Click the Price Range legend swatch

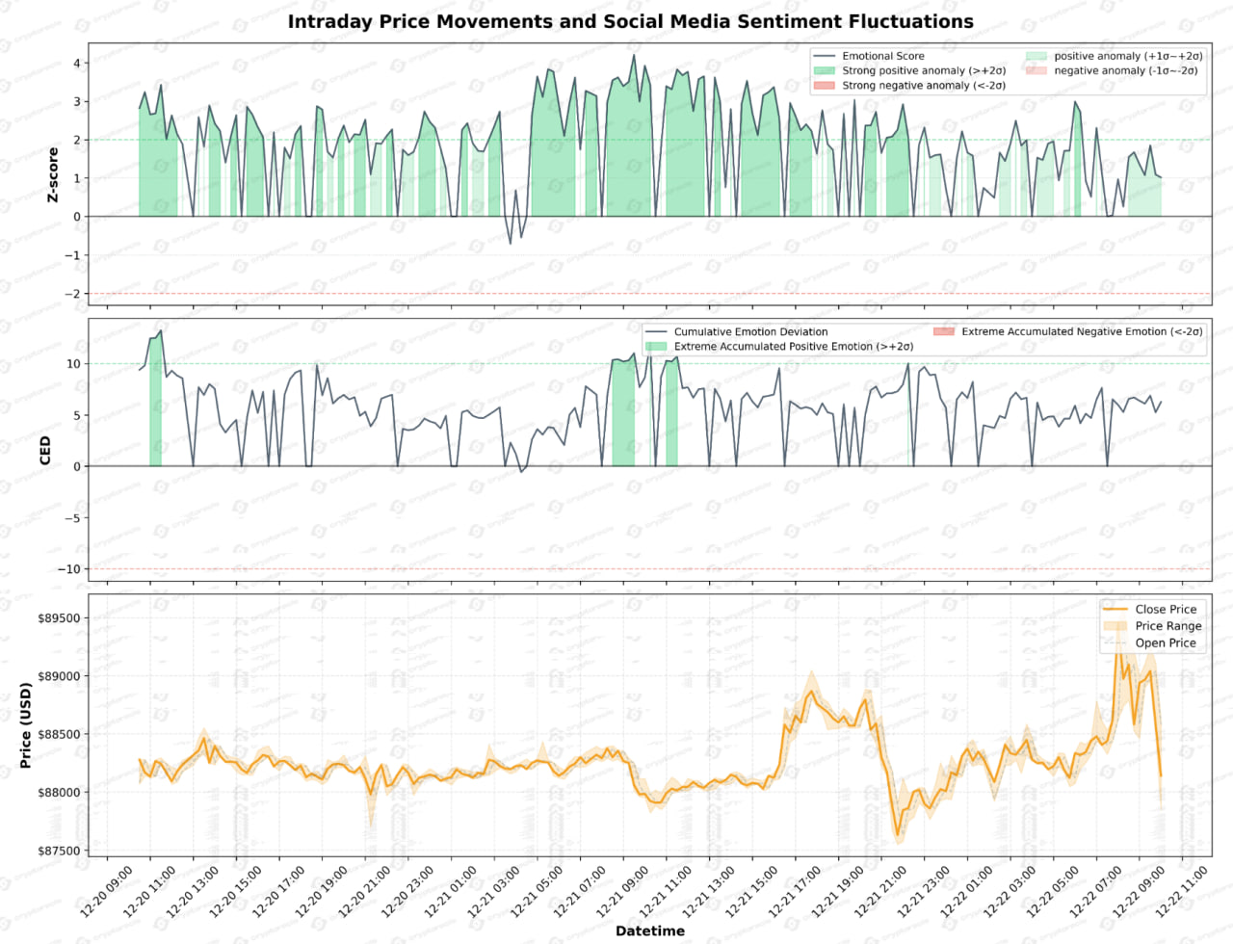click(1115, 626)
